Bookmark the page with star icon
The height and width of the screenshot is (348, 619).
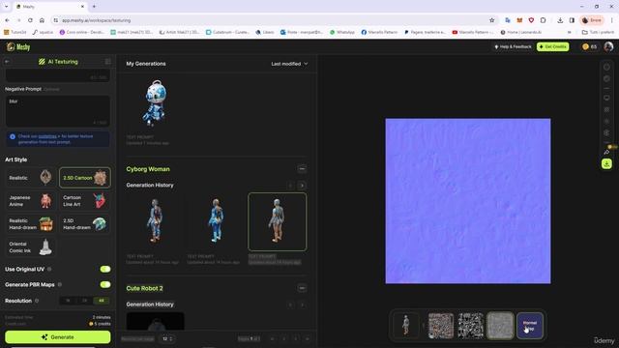[492, 20]
